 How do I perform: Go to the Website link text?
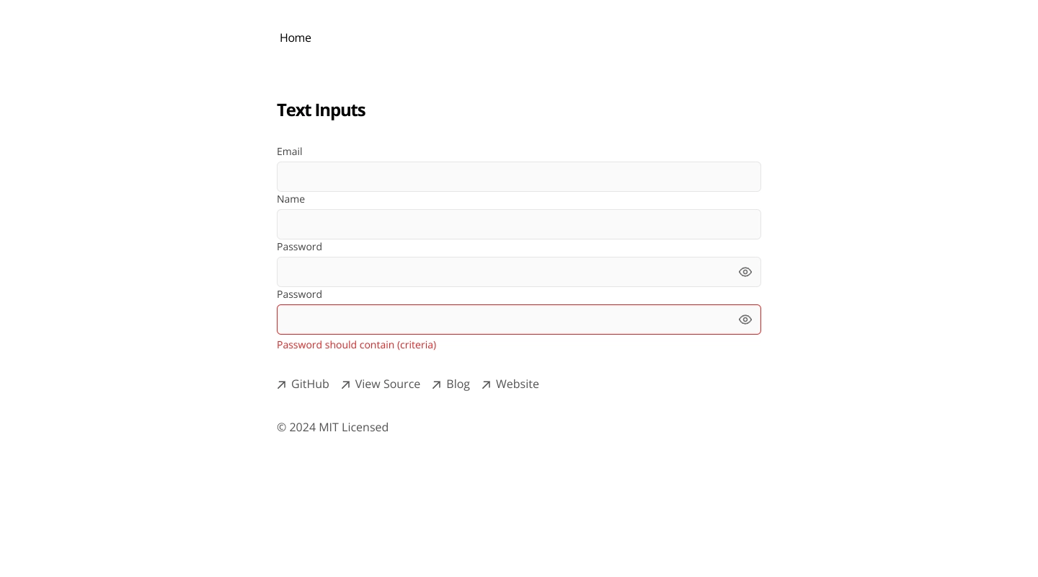[x=518, y=384]
